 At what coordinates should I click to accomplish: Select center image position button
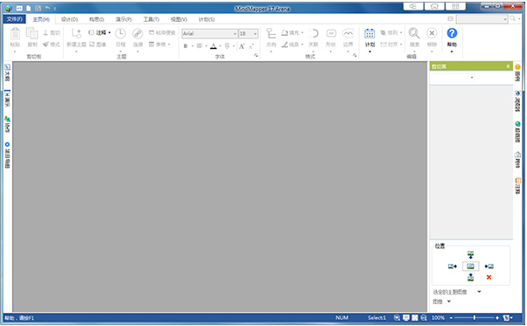(471, 267)
